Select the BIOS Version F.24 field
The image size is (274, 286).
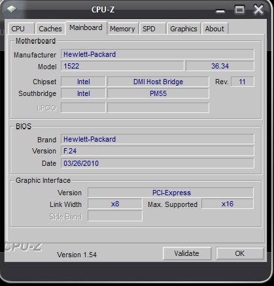click(x=158, y=151)
